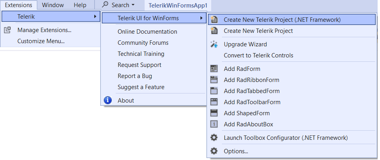Select Create New Telerik Project (.NET Framework)

292,20
